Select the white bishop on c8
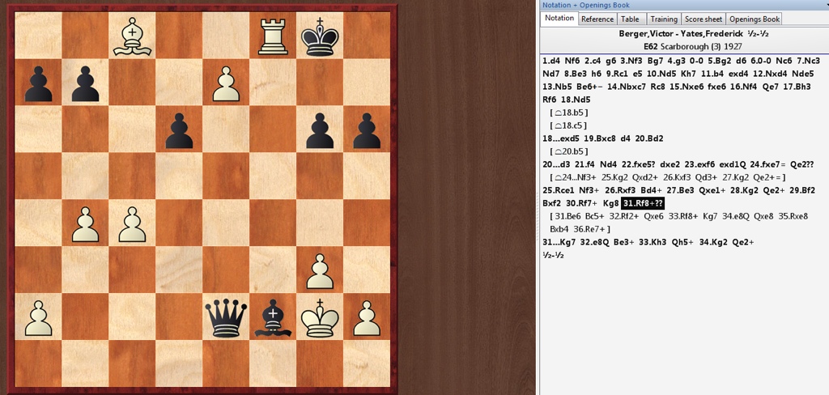Viewport: 829px width, 395px height. (132, 35)
